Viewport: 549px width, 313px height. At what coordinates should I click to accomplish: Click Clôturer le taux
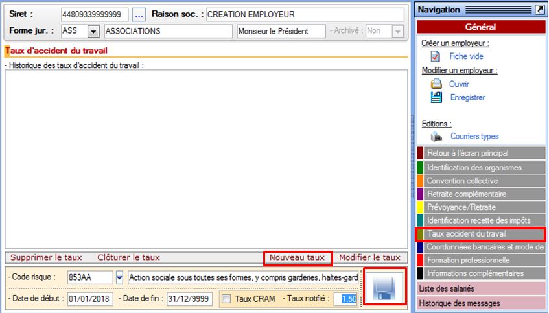point(128,258)
